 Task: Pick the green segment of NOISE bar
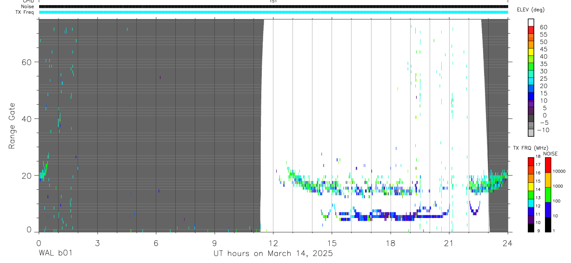click(x=548, y=194)
